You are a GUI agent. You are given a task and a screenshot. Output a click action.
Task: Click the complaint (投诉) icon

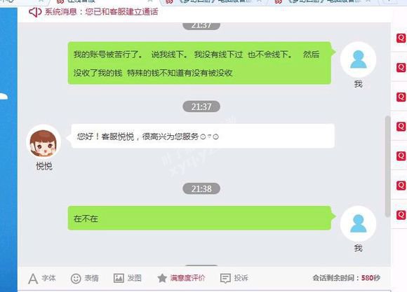click(x=225, y=278)
